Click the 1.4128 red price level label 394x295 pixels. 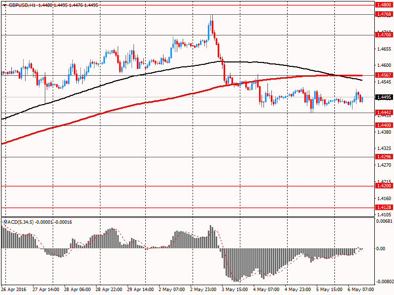[384, 207]
